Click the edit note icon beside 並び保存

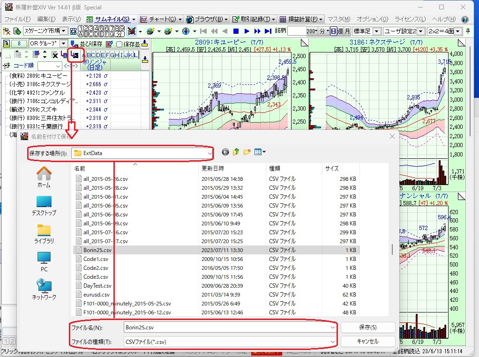coord(109,44)
